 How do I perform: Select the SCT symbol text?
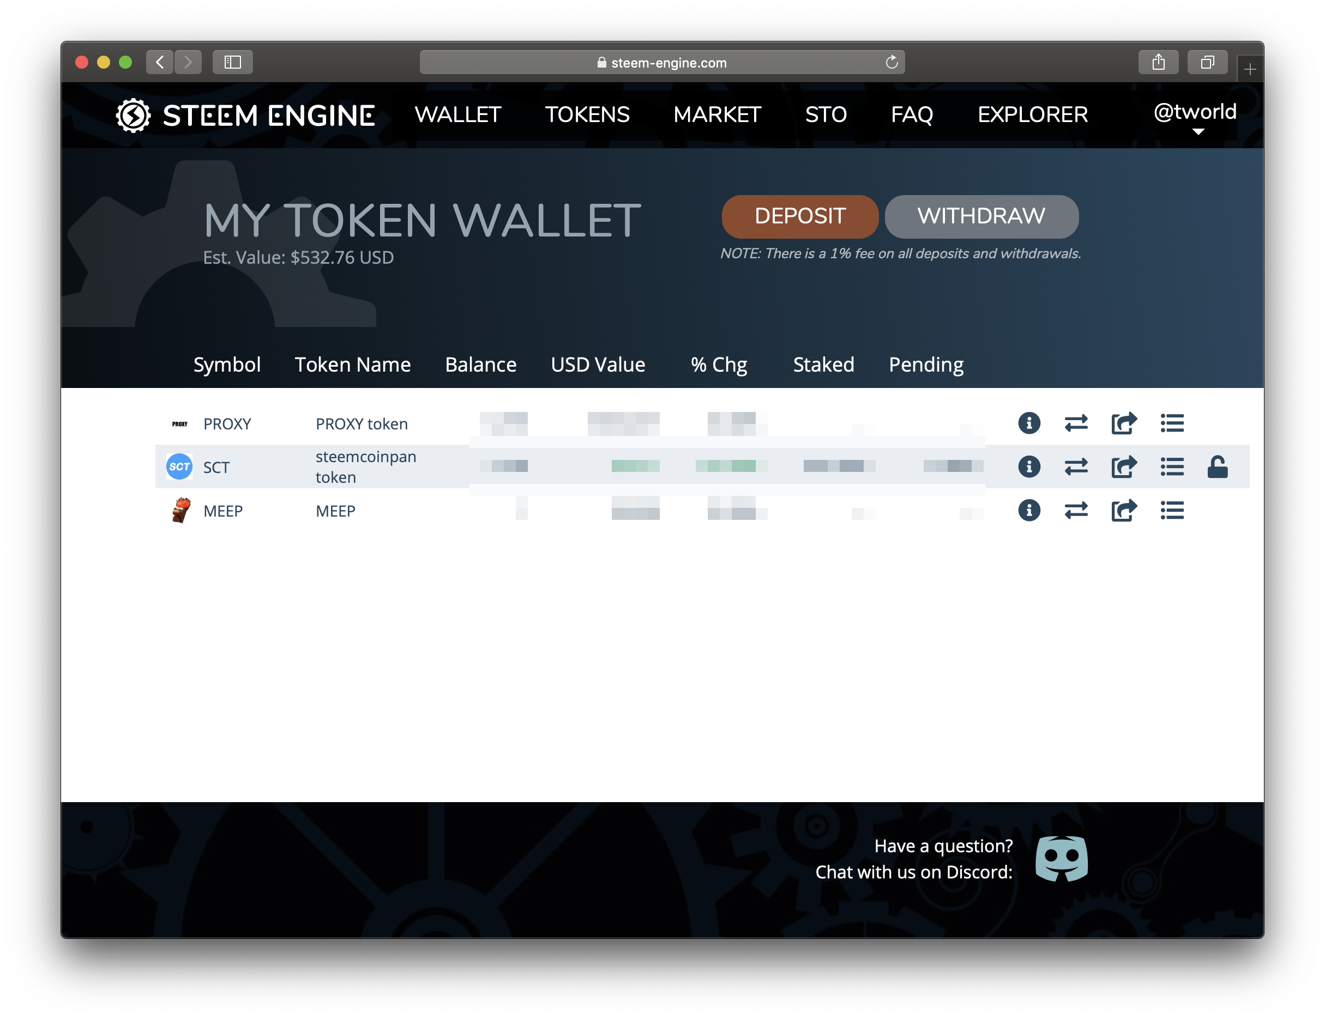[x=216, y=468]
